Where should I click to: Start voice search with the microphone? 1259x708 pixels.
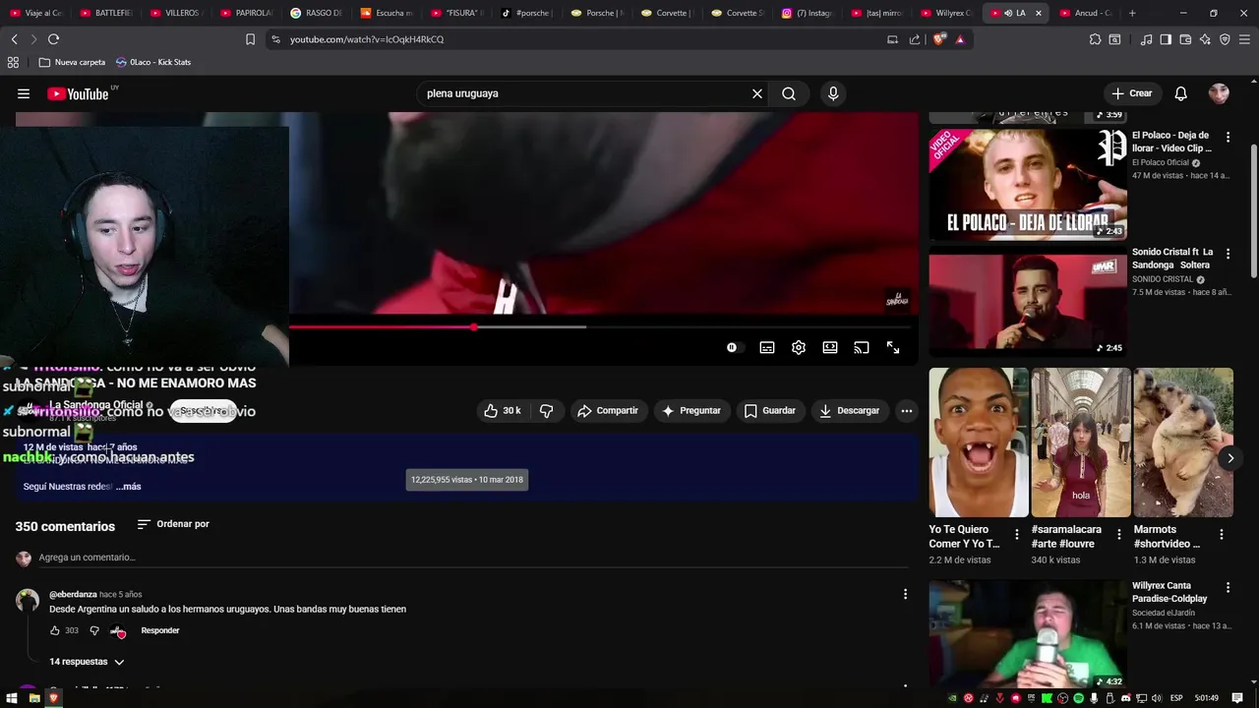pyautogui.click(x=833, y=93)
